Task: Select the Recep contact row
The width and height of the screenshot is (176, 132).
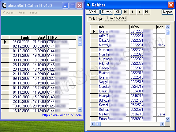Action: pyautogui.click(x=128, y=68)
